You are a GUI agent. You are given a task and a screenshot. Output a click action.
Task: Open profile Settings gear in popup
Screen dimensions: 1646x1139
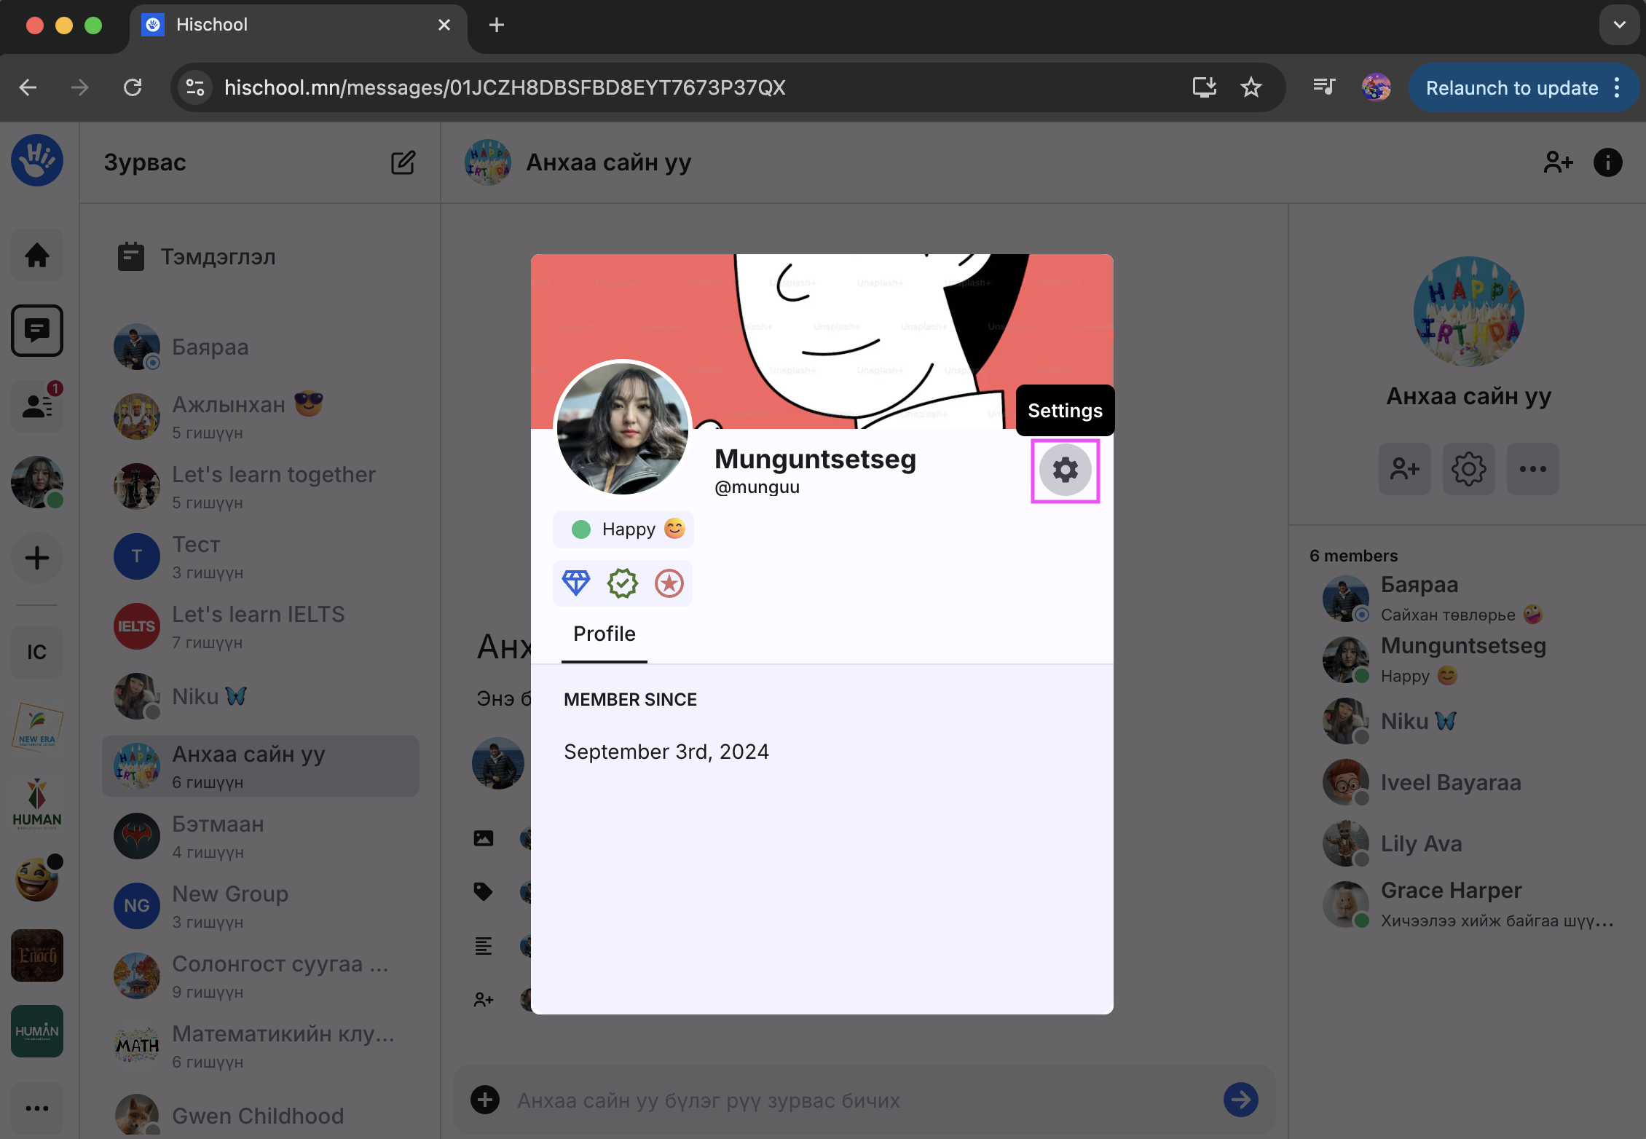(1065, 470)
